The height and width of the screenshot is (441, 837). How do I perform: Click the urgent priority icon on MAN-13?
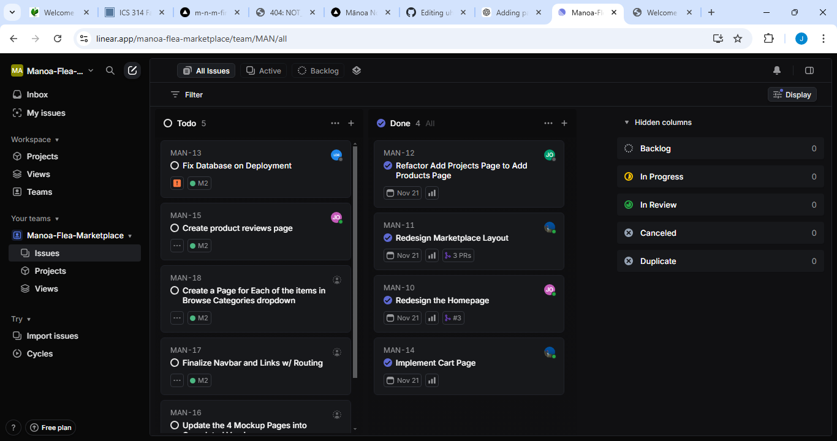point(177,183)
